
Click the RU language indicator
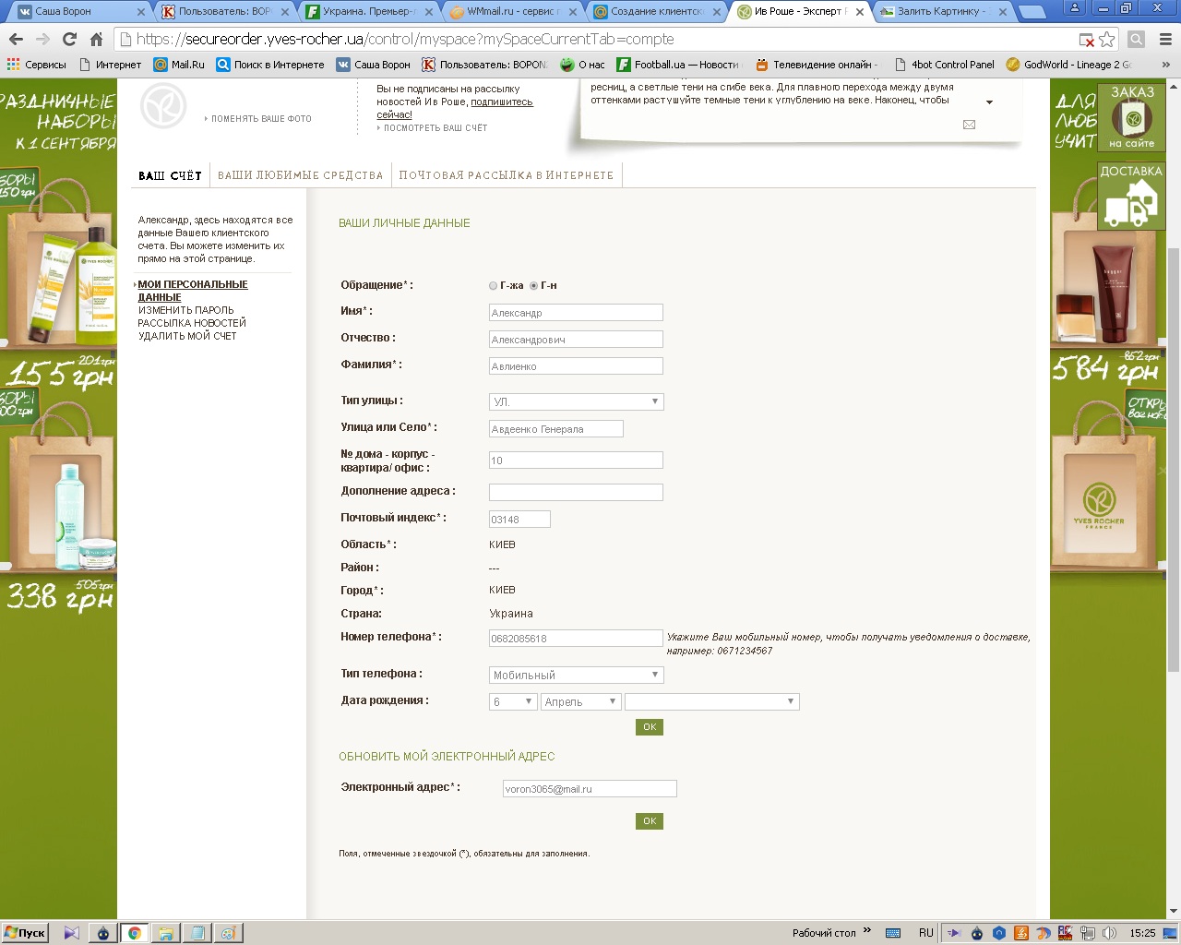pyautogui.click(x=925, y=933)
